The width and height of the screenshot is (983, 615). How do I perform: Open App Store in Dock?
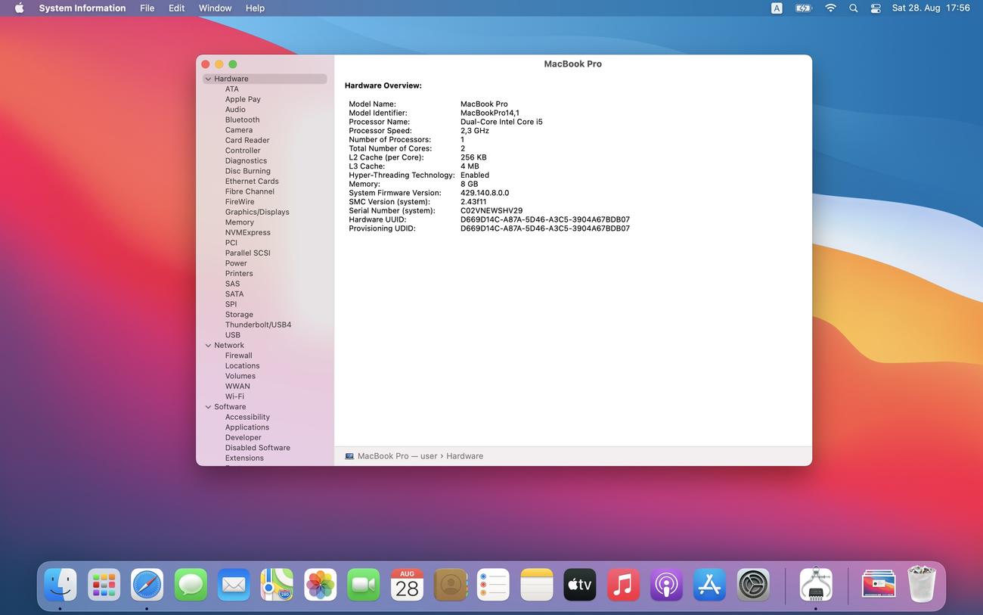pyautogui.click(x=710, y=585)
